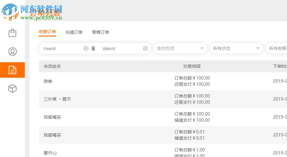
Task: Click the 订单总额 ¥0.01 order entry
Action: (189, 132)
